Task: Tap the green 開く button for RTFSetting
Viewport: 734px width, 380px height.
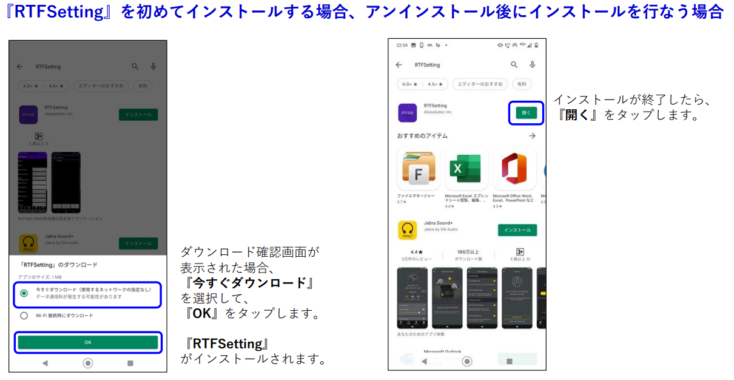Action: [x=526, y=113]
